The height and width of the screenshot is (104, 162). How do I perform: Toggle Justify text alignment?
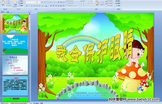click(59, 6)
